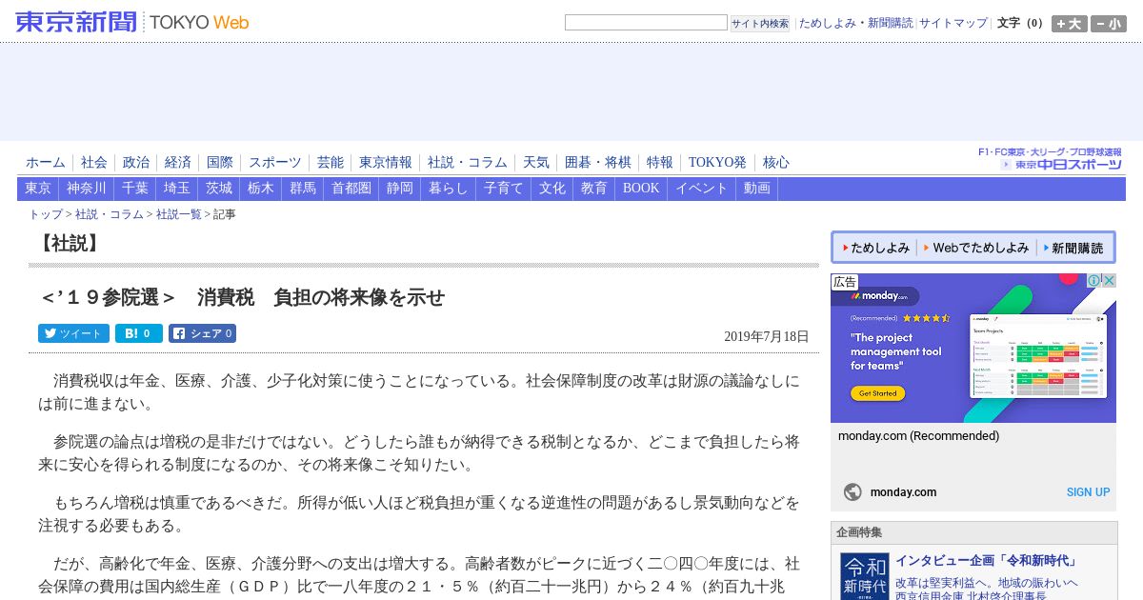Select 神奈川 region tab

point(87,189)
